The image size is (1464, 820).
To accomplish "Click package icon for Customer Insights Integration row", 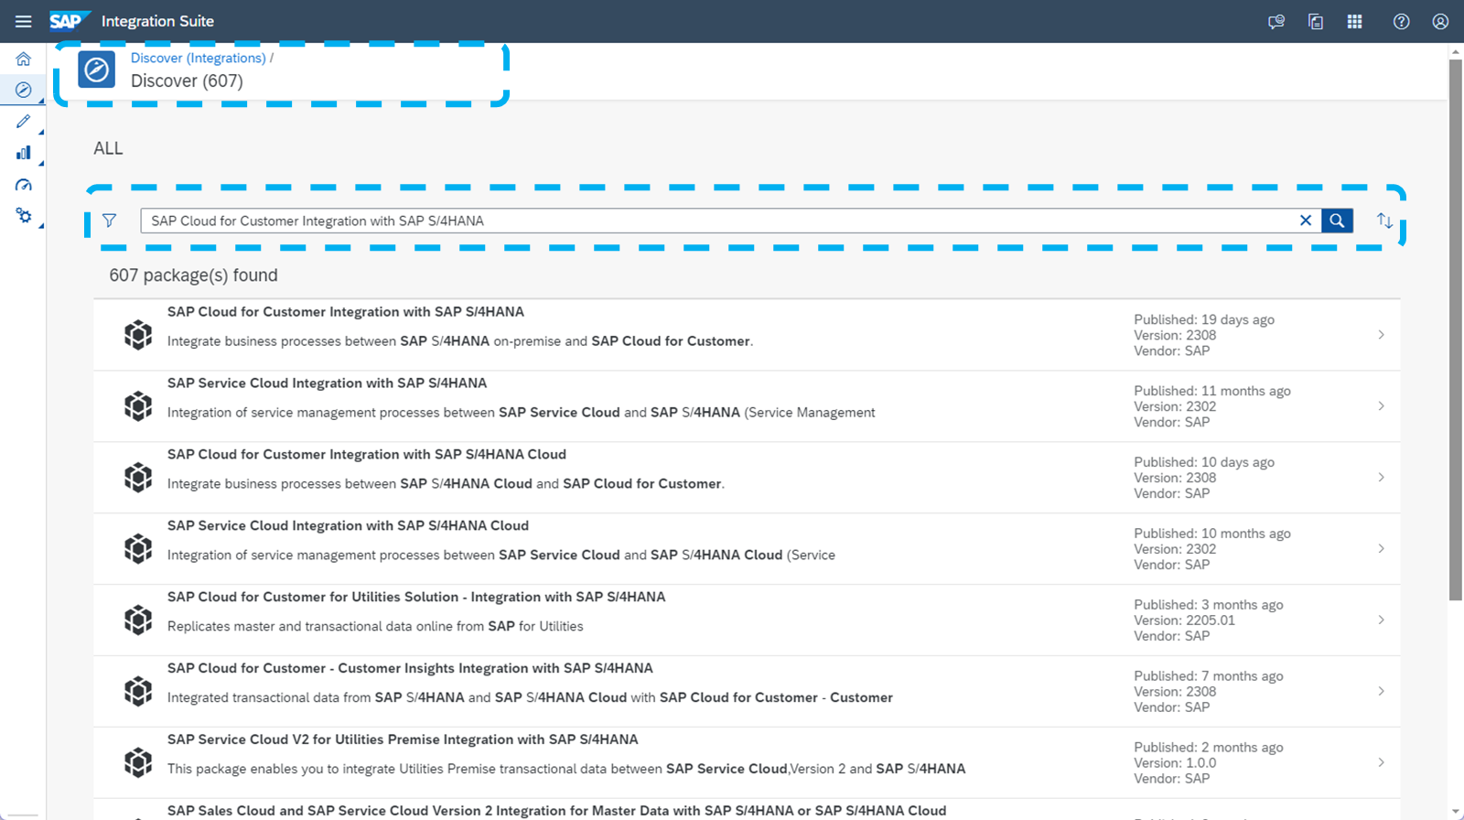I will point(138,692).
